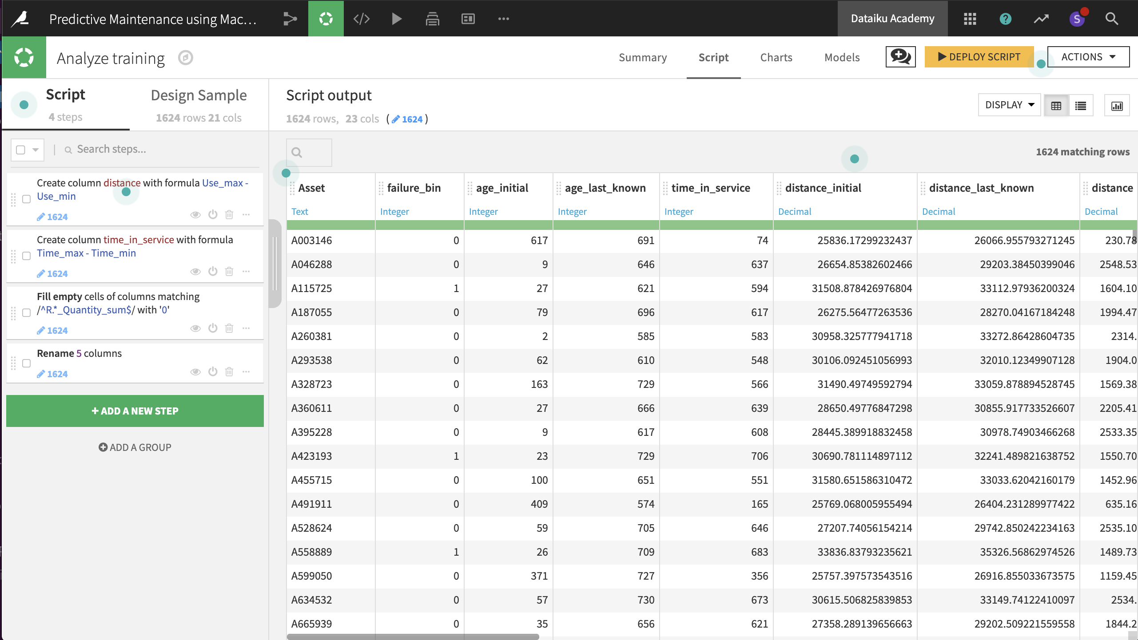Open Dataiku Academy button
The image size is (1138, 640).
pyautogui.click(x=892, y=19)
